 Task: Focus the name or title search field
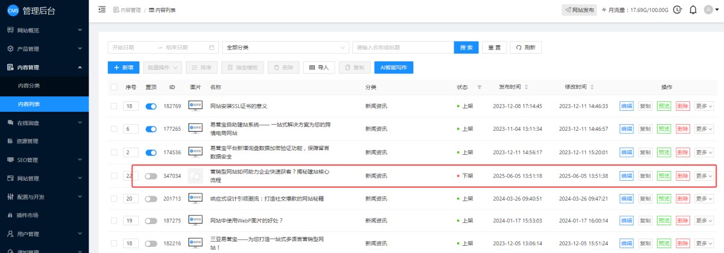click(403, 48)
